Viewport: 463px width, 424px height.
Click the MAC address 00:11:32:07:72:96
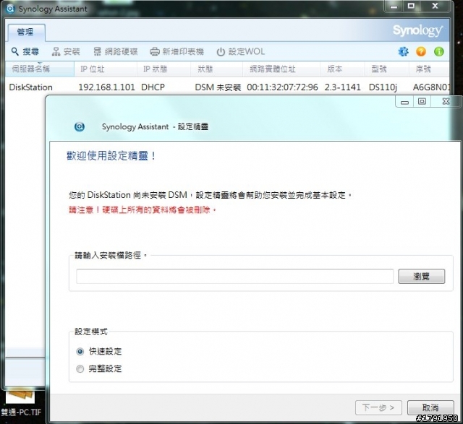[x=282, y=87]
